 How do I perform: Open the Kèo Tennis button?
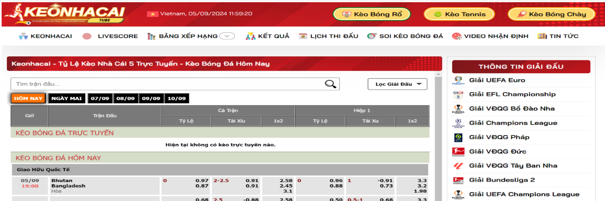coord(459,14)
